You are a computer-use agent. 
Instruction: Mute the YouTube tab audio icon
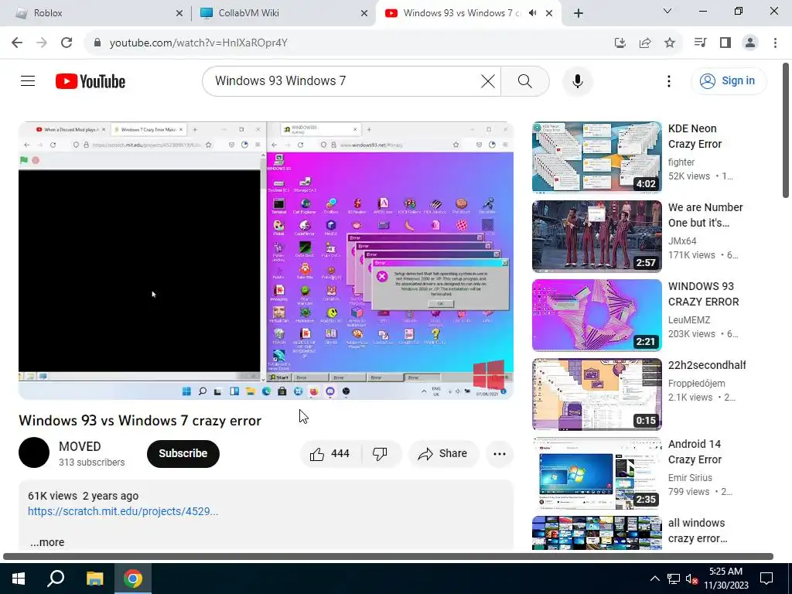[x=532, y=13]
